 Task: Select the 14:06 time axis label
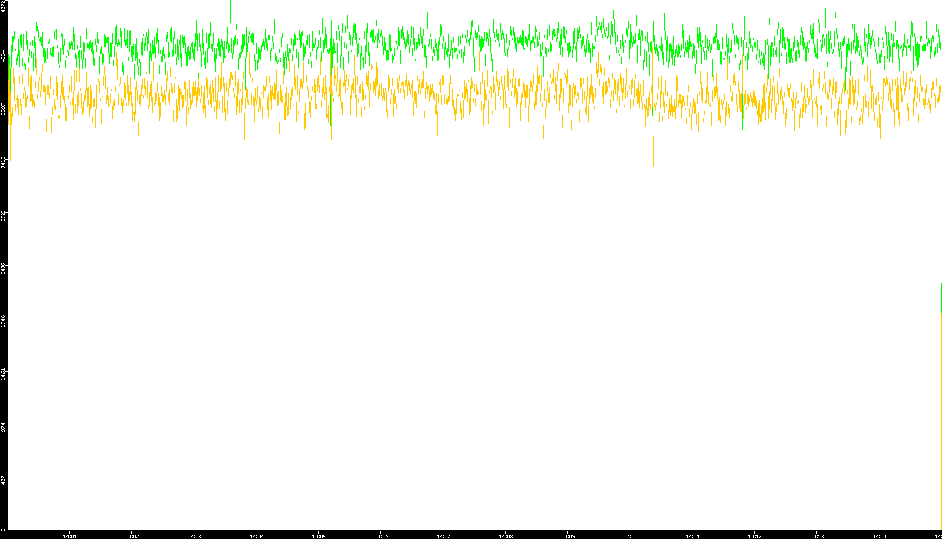tap(381, 536)
